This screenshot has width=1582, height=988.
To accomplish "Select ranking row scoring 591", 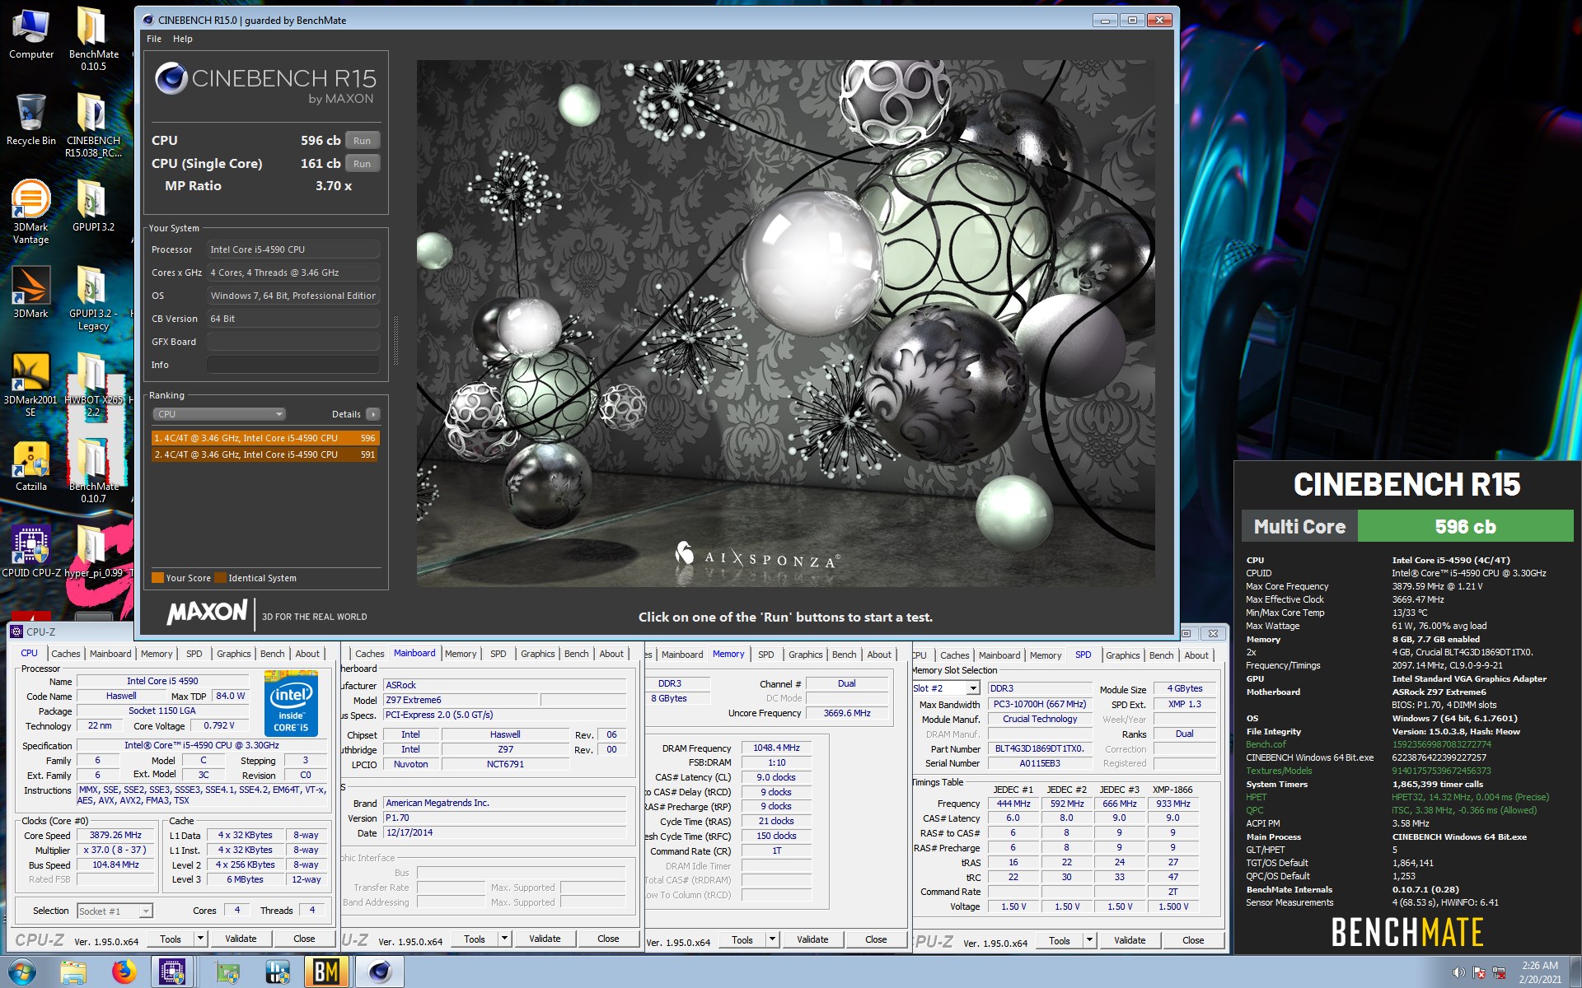I will 264,454.
